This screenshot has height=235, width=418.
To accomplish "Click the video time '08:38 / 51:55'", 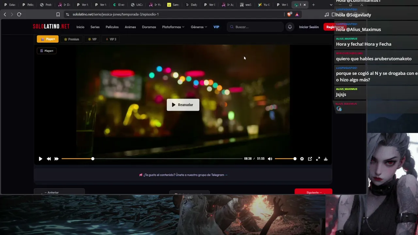I will (254, 159).
